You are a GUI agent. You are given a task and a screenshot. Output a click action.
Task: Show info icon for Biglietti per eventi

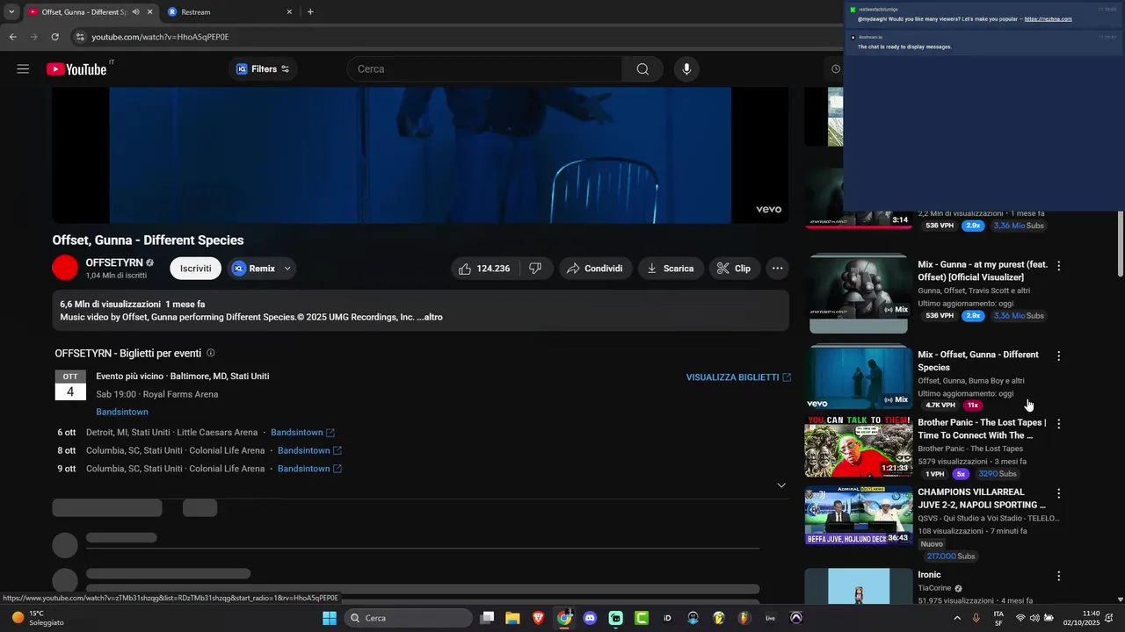[x=210, y=353]
